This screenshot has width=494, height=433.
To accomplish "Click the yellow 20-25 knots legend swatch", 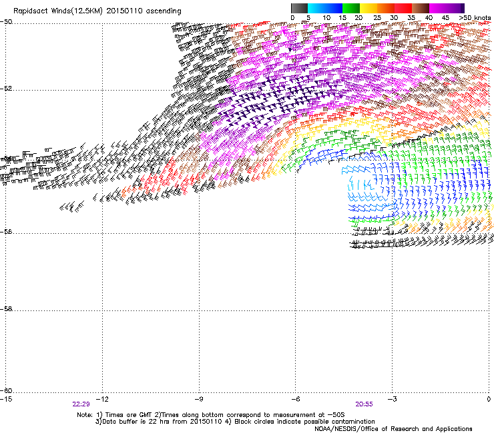I will tap(368, 8).
